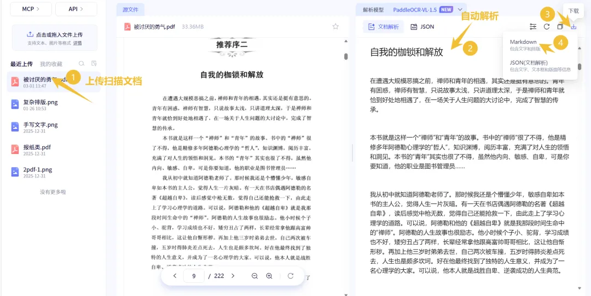Image resolution: width=591 pixels, height=296 pixels.
Task: Open the 详情 format details link
Action: pos(77,43)
